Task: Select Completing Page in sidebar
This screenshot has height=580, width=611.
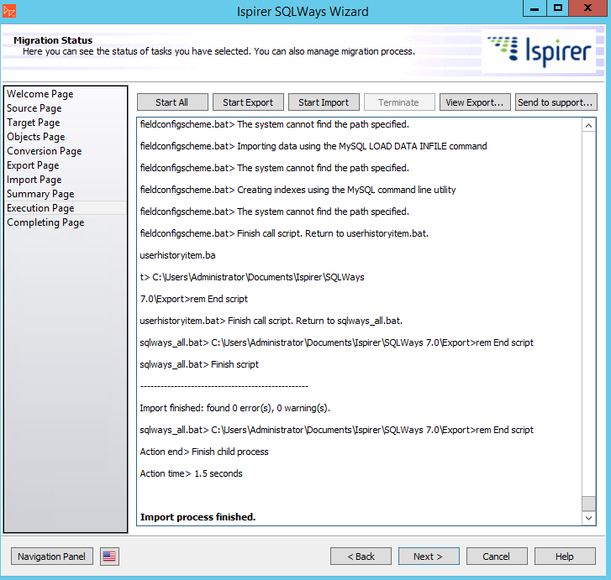Action: [45, 222]
